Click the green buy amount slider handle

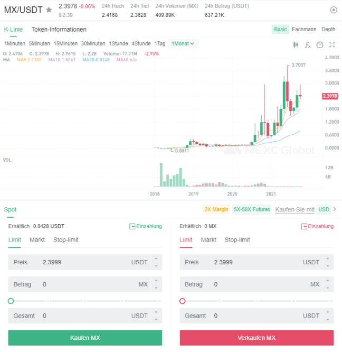point(11,301)
